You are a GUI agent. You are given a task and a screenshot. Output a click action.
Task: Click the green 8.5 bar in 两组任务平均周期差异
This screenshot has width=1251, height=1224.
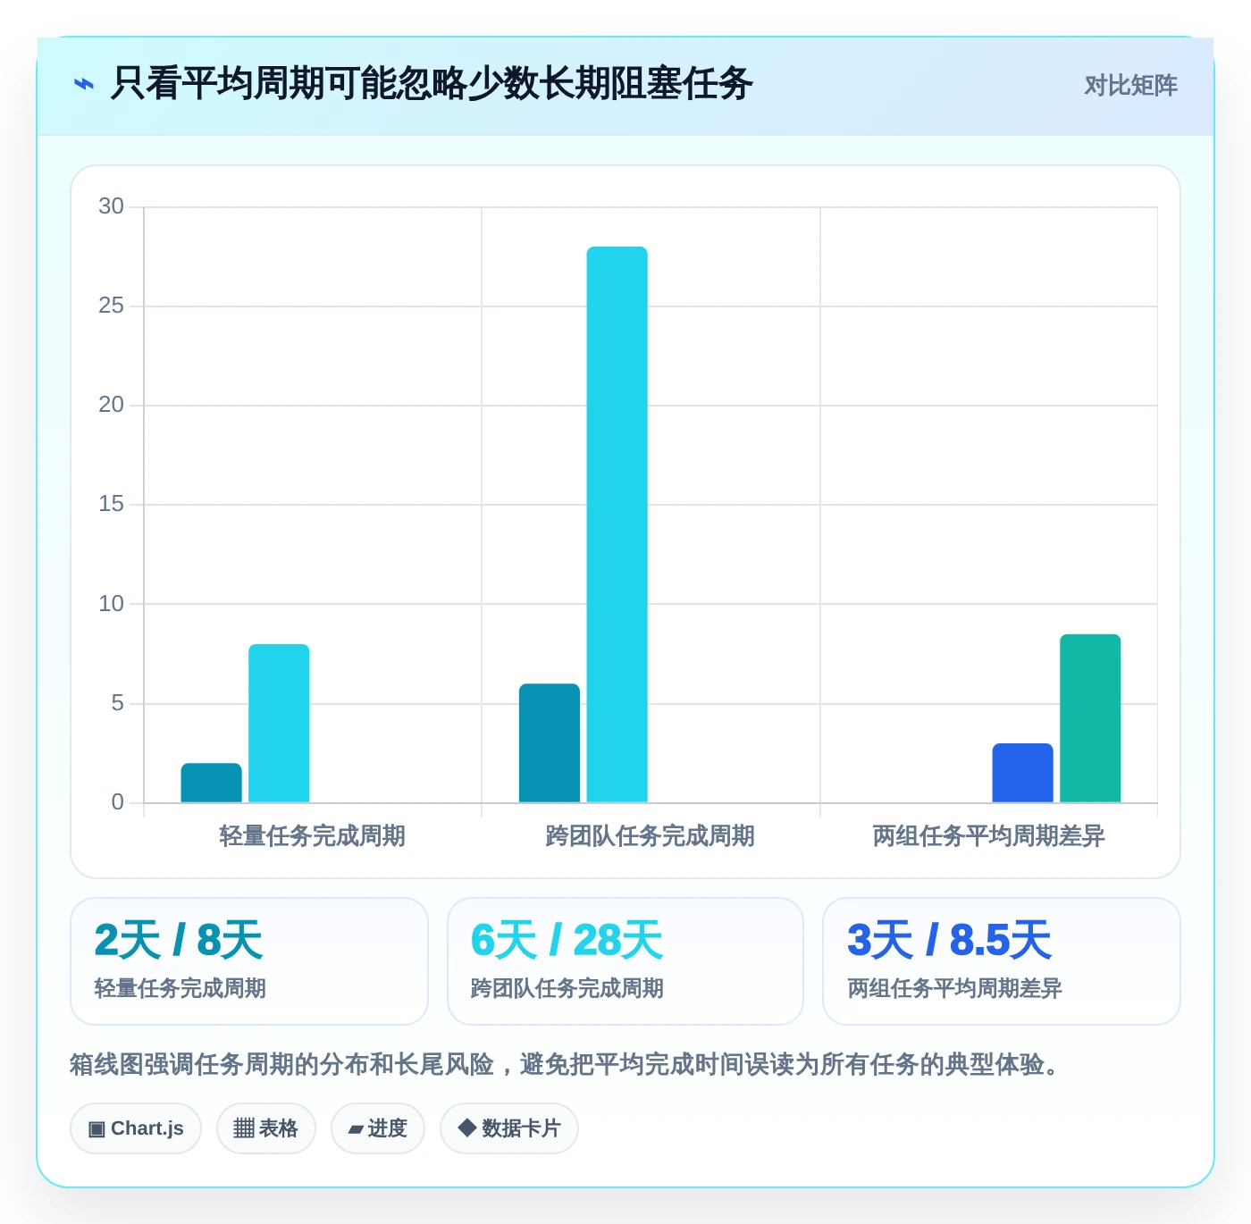click(1090, 718)
